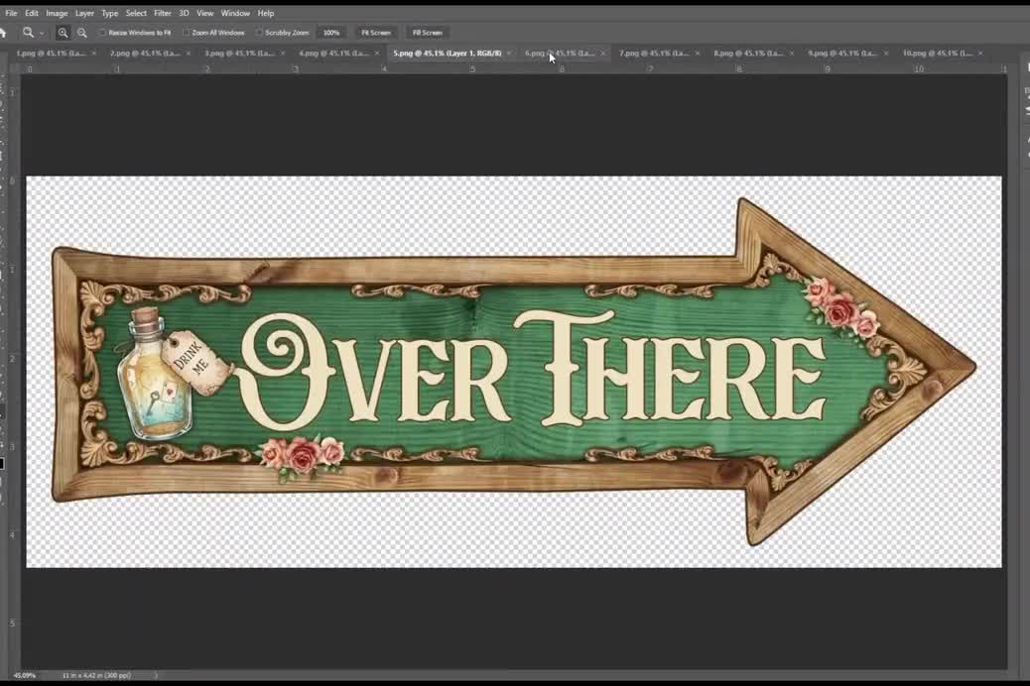Image resolution: width=1030 pixels, height=686 pixels.
Task: Switch to the 9.png document tab
Action: click(x=842, y=54)
